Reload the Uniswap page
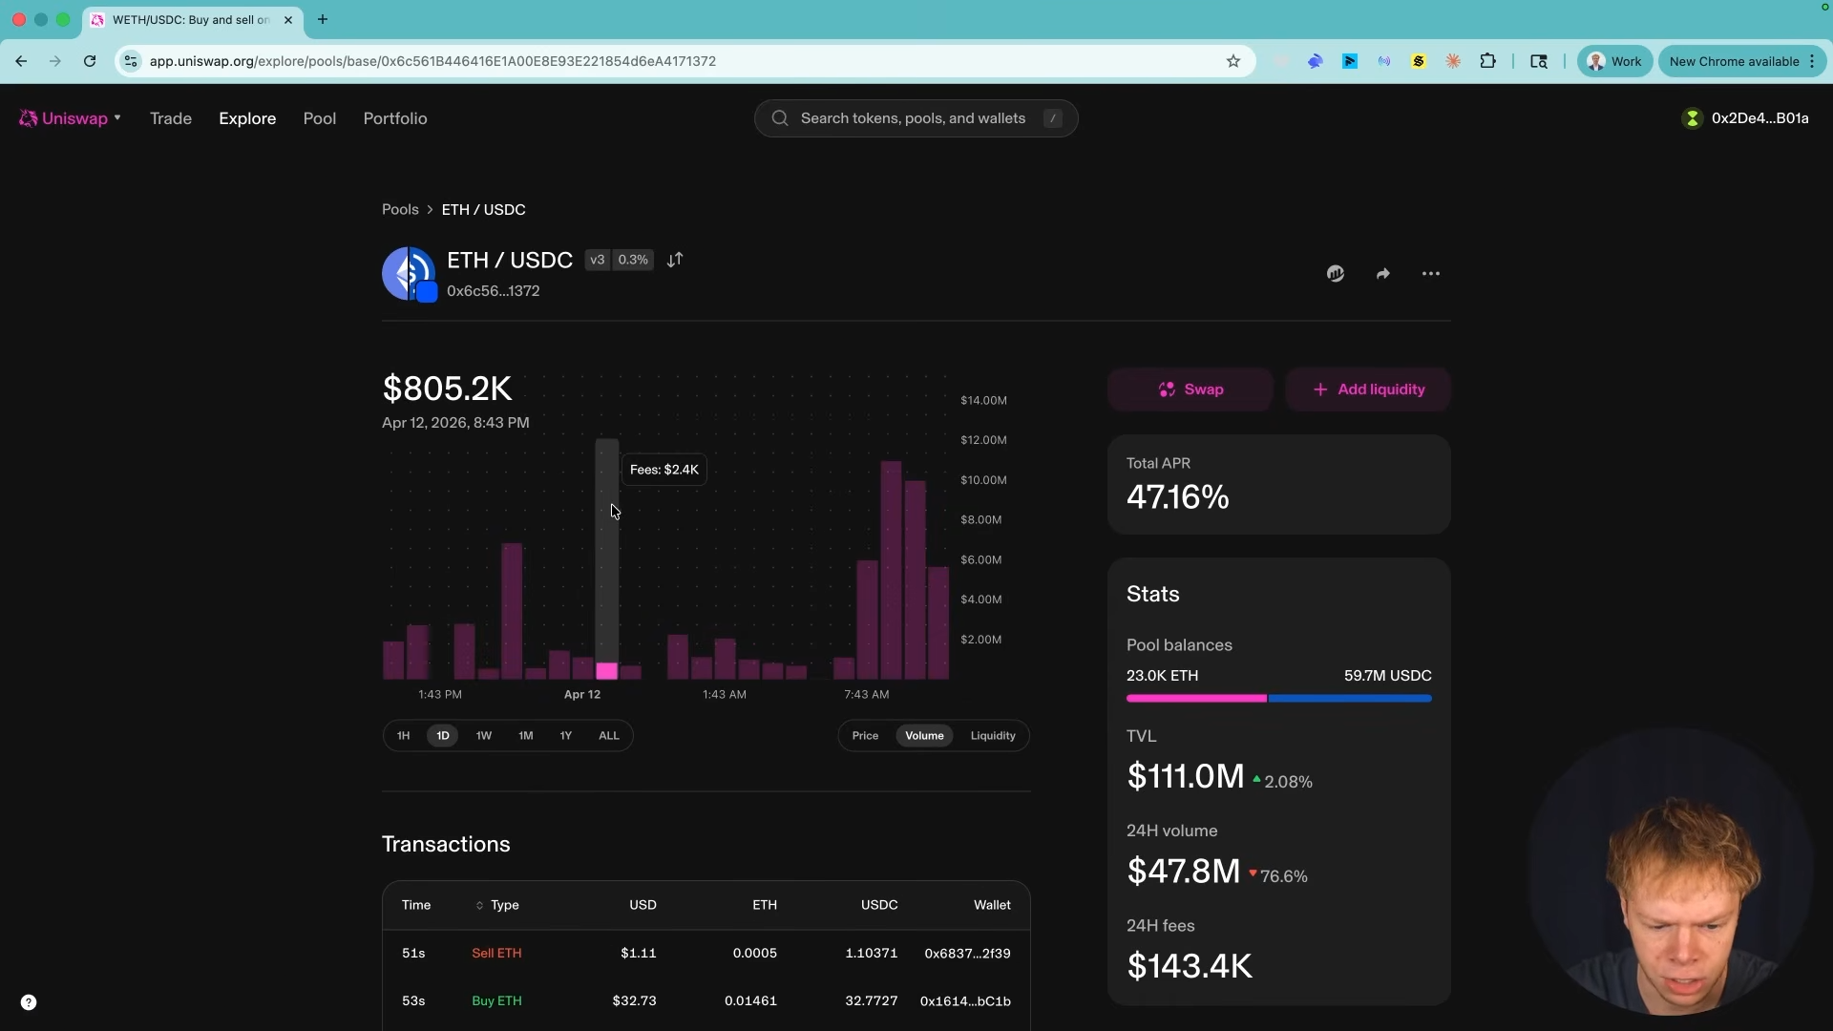The width and height of the screenshot is (1833, 1031). (90, 61)
